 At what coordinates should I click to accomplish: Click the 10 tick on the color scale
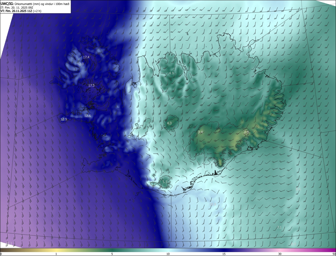[168, 254]
